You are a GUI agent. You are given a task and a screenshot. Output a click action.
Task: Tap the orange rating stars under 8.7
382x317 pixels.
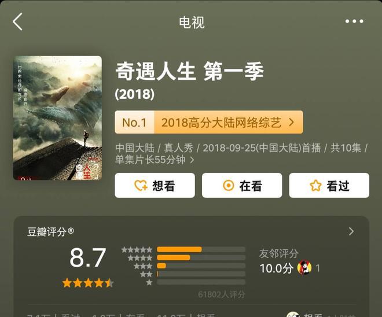(88, 283)
